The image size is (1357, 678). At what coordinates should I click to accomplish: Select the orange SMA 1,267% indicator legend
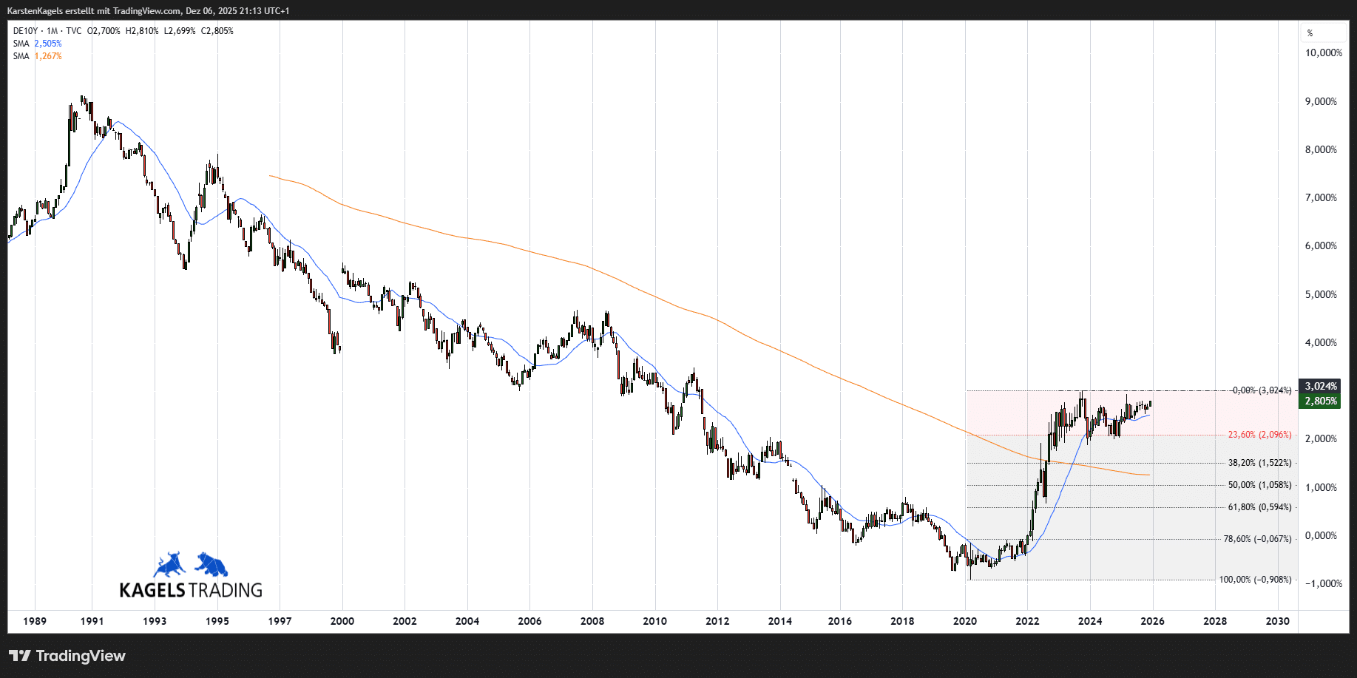point(37,56)
